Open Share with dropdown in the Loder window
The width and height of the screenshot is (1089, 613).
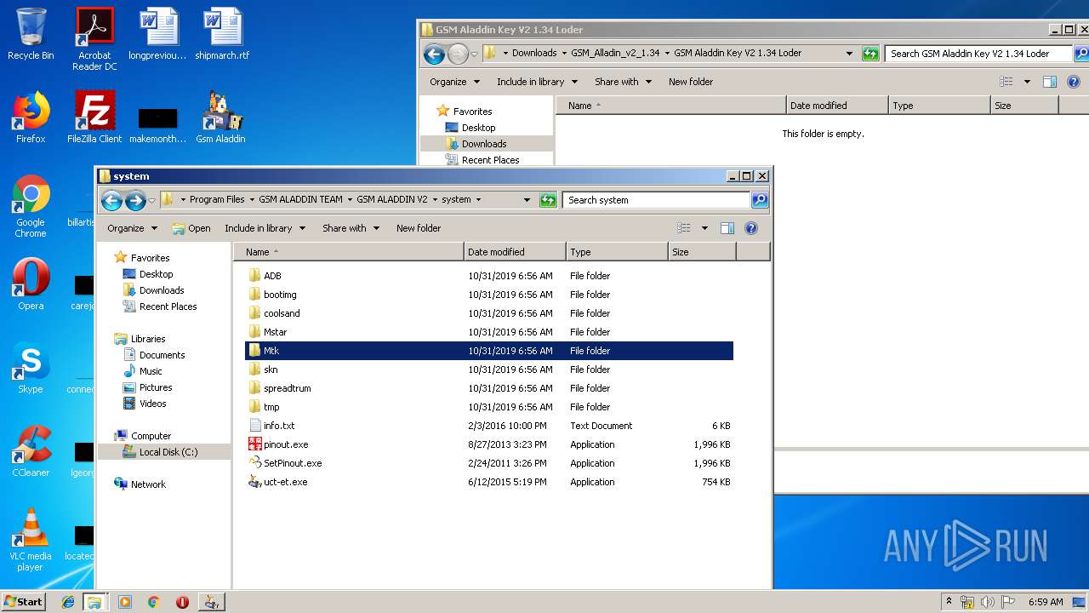point(623,82)
